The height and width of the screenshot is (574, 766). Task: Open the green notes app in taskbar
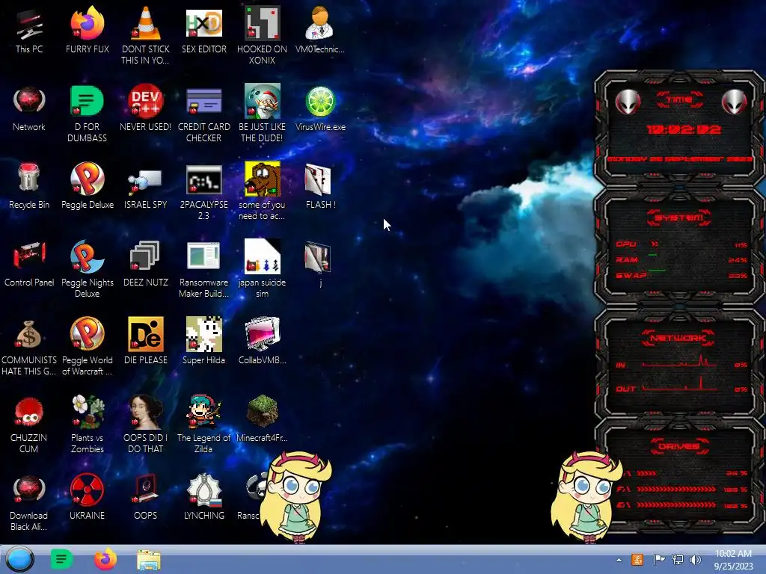tap(61, 559)
